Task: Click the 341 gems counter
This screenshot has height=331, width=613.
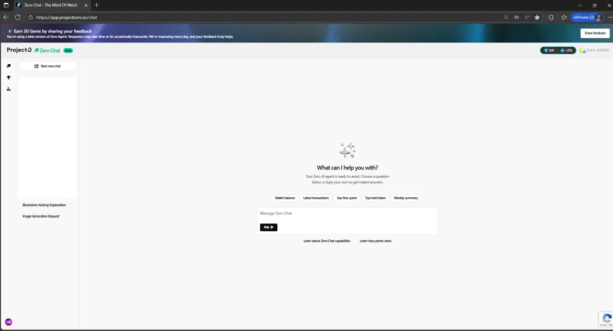Action: click(549, 50)
